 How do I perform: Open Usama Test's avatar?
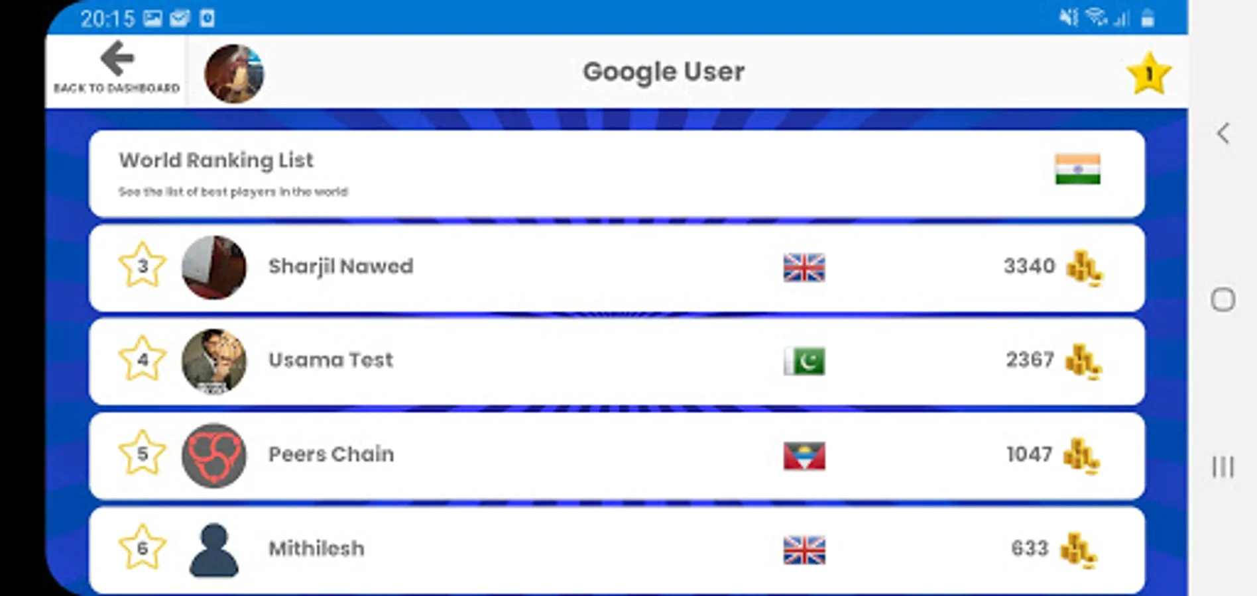pos(214,362)
